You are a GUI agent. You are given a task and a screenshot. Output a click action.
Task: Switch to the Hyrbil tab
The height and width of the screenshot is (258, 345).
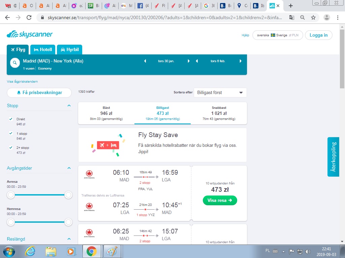coord(69,50)
